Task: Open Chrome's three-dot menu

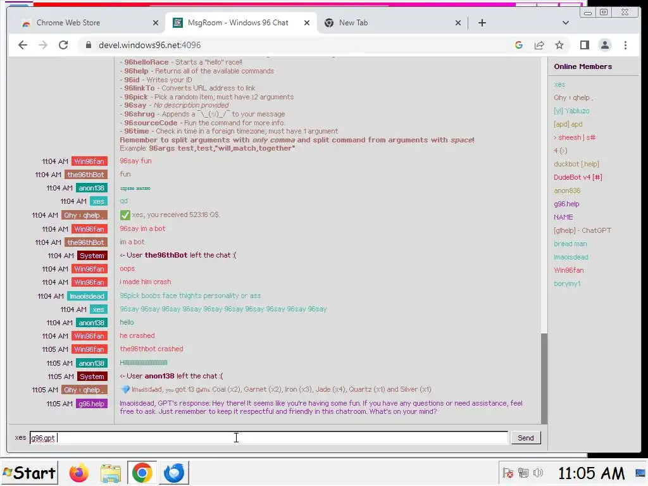Action: tap(625, 45)
